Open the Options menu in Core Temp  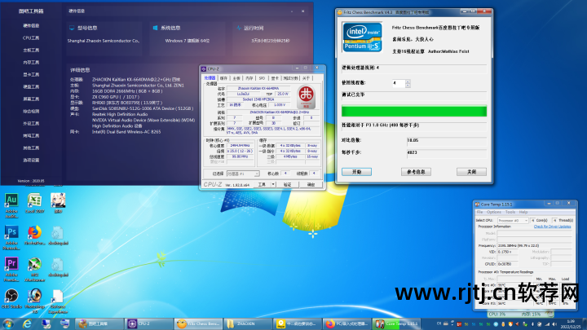(x=496, y=212)
